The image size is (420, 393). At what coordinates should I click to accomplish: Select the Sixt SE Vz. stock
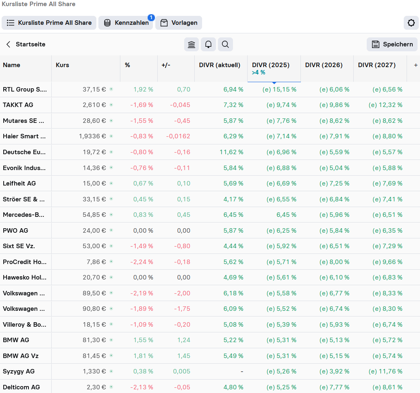[x=19, y=246]
